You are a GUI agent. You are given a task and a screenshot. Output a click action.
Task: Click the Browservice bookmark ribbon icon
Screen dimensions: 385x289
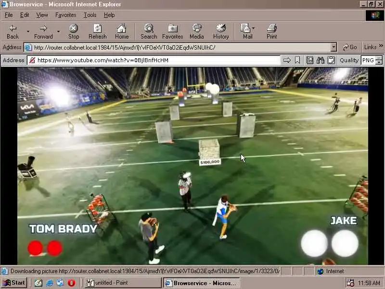[x=297, y=60]
